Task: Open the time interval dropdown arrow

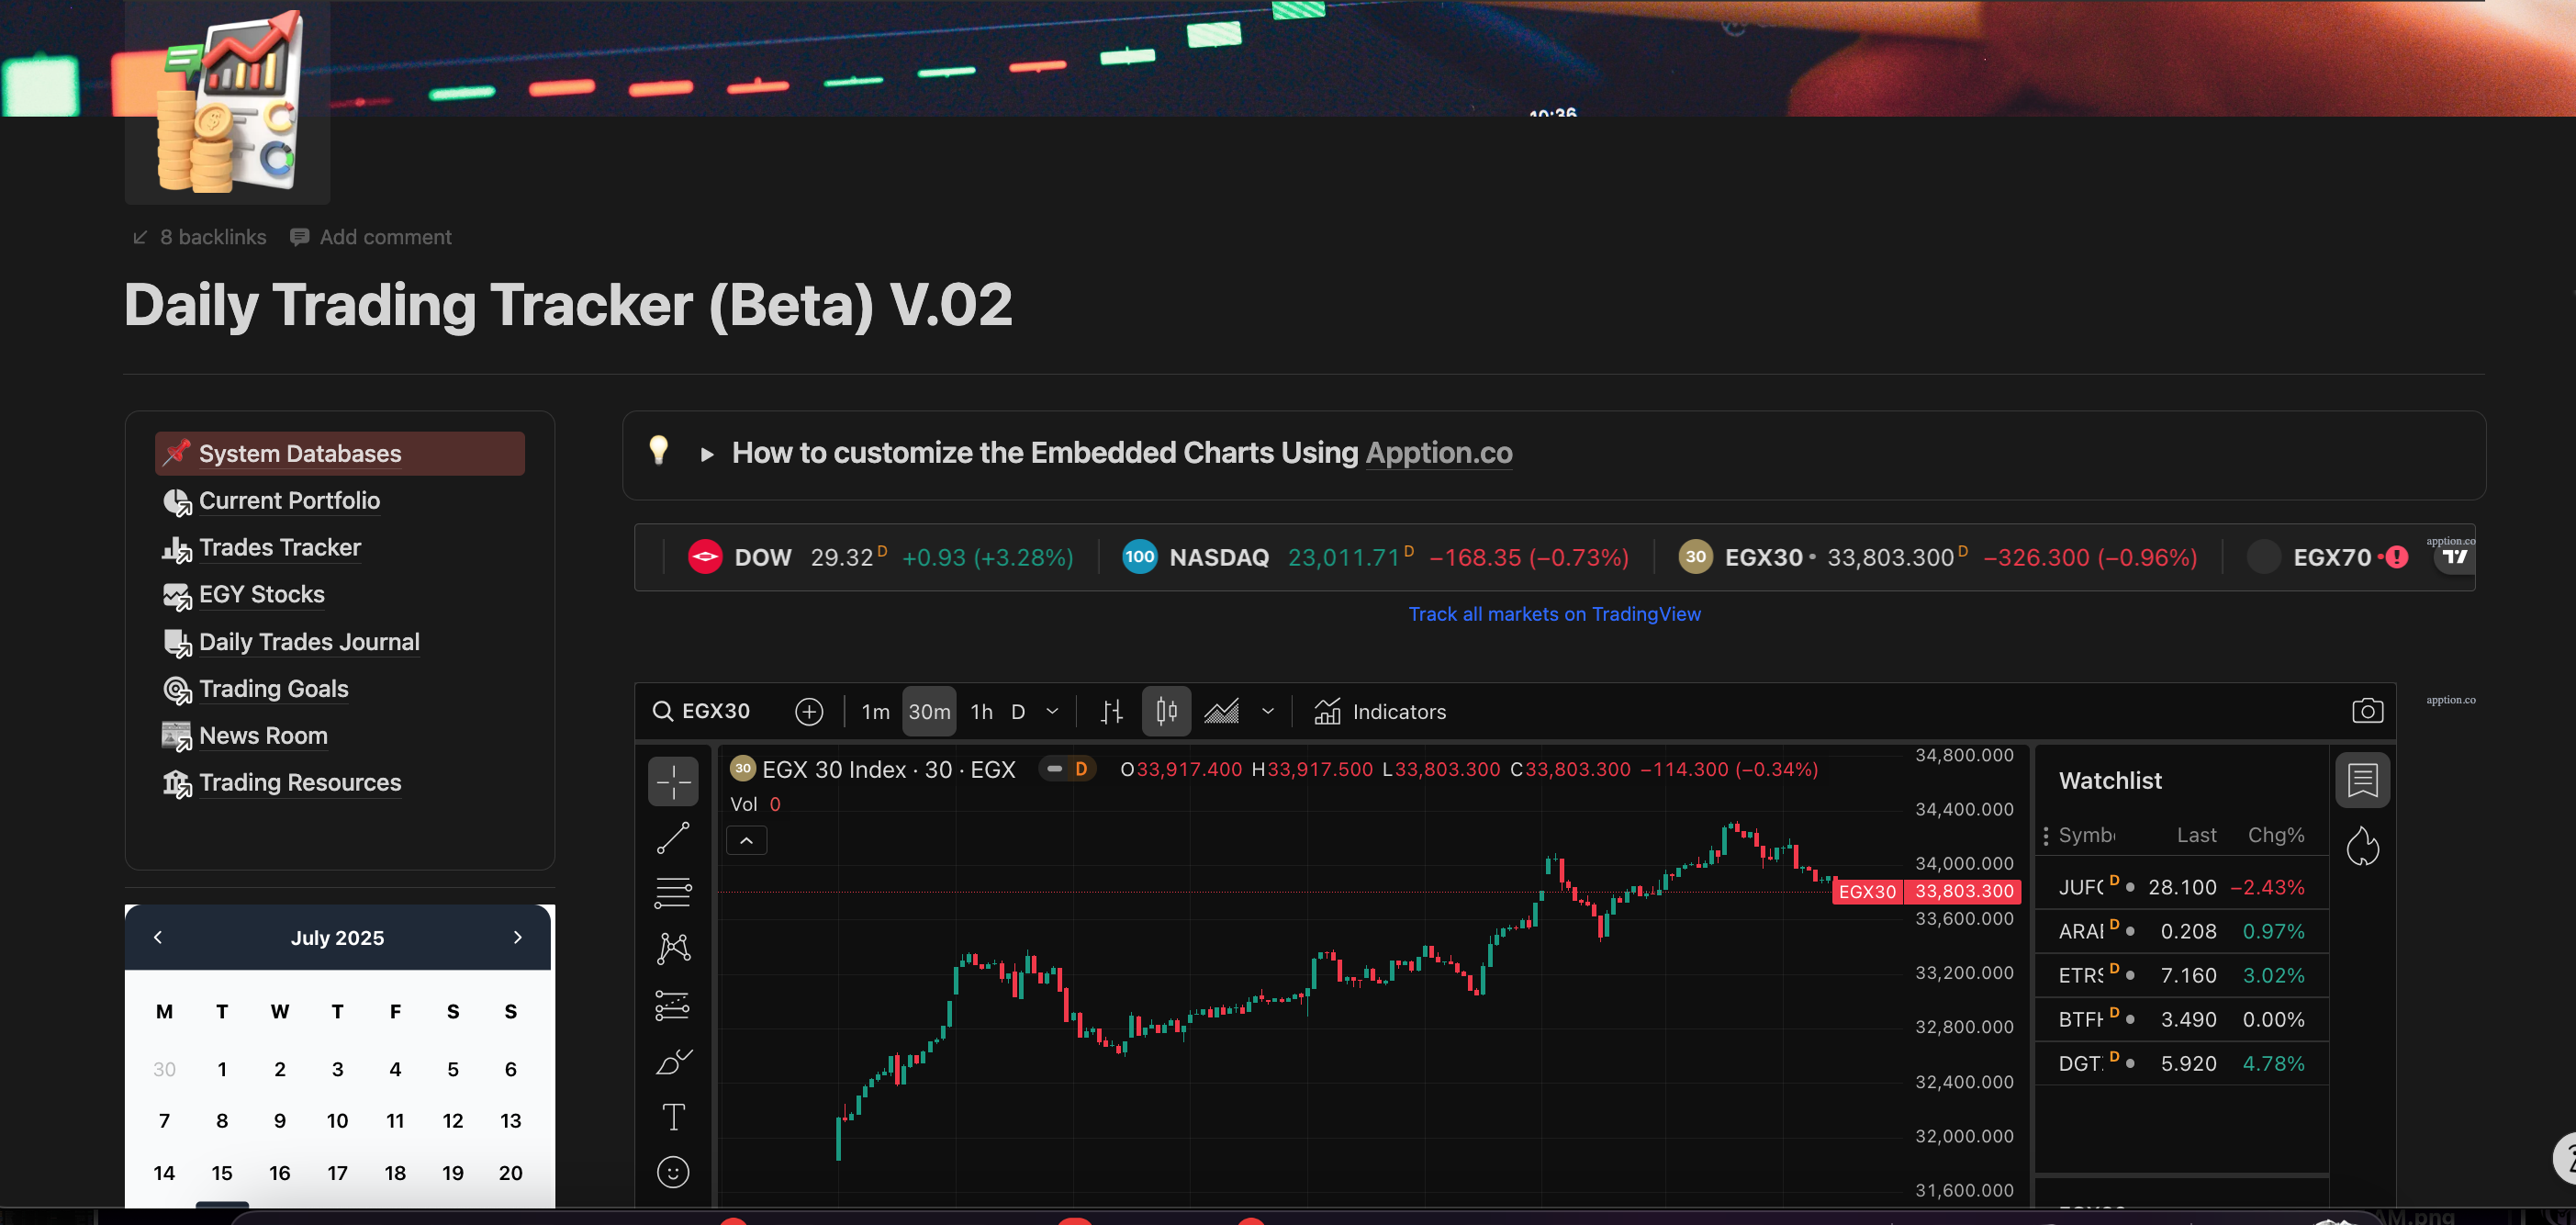Action: click(1052, 712)
